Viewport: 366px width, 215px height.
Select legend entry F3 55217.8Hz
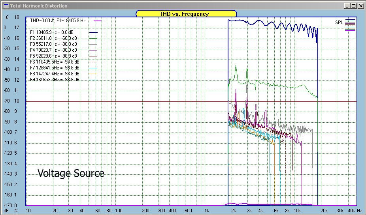pos(53,44)
